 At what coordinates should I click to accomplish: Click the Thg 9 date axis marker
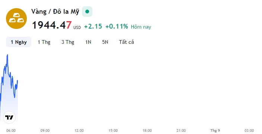coord(215,131)
